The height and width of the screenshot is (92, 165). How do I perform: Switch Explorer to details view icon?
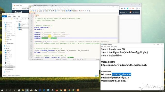pyautogui.click(x=96, y=76)
